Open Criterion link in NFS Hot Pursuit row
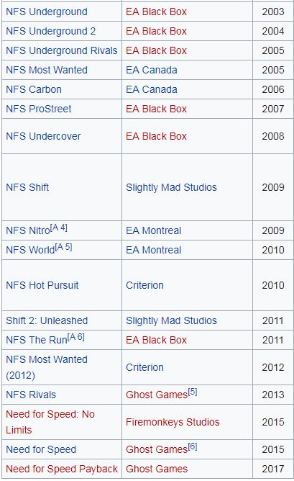This screenshot has width=294, height=481. click(x=144, y=285)
